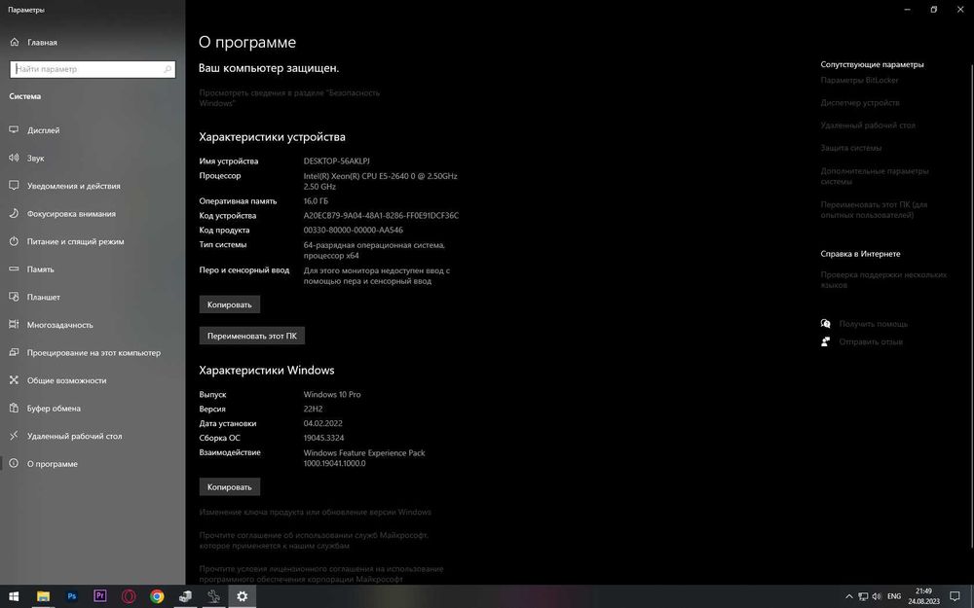This screenshot has height=608, width=974.
Task: Click the Планшет tablet icon
Action: coord(14,297)
